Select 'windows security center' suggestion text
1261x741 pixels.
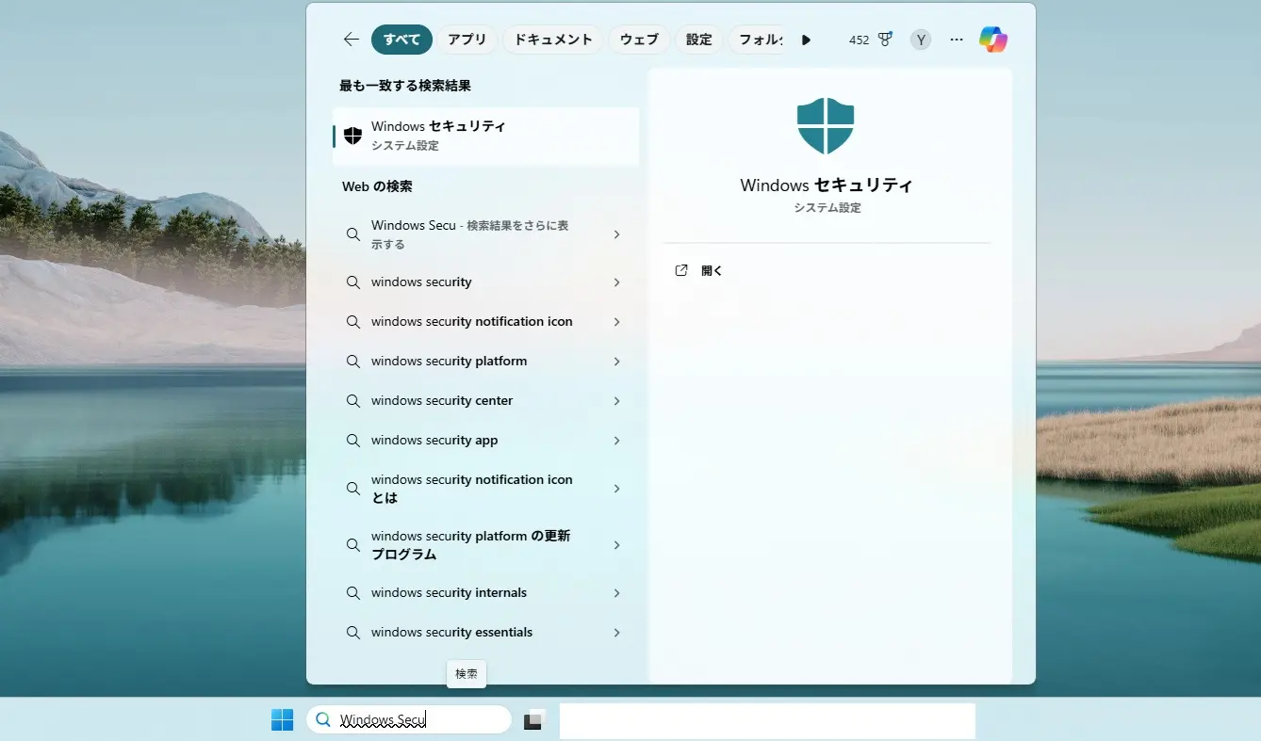[442, 401]
